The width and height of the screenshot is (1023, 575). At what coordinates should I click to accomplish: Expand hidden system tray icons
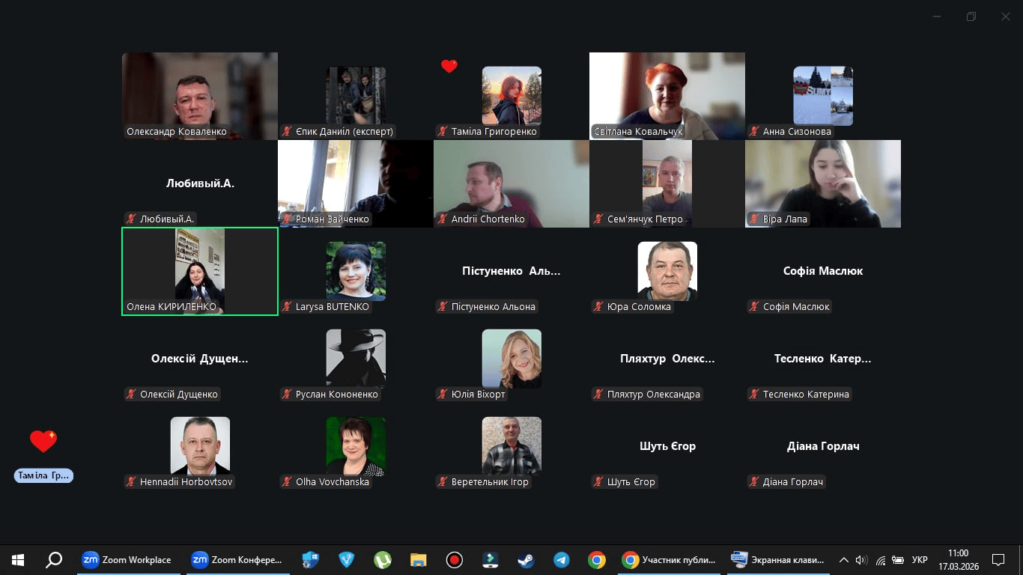[843, 560]
